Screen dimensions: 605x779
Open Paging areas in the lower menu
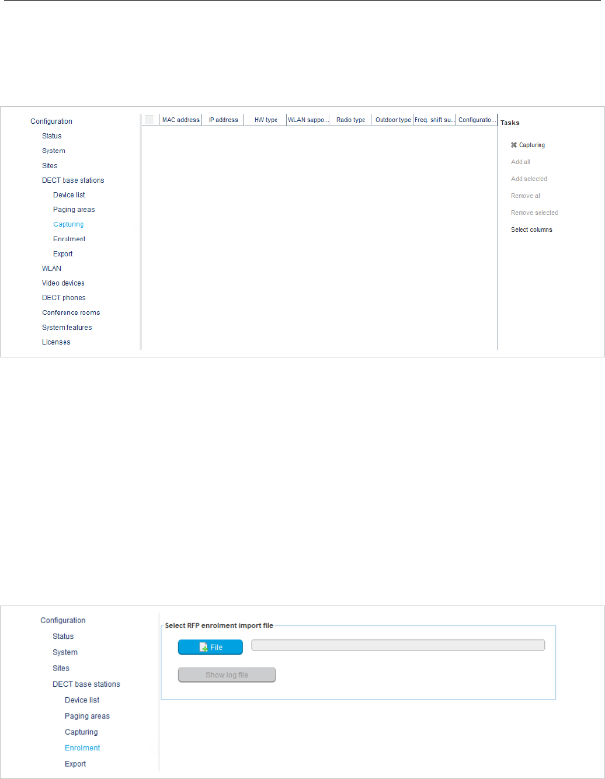tap(87, 716)
